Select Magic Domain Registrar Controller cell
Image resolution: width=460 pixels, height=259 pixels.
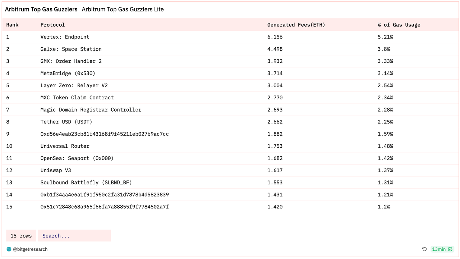(x=91, y=110)
